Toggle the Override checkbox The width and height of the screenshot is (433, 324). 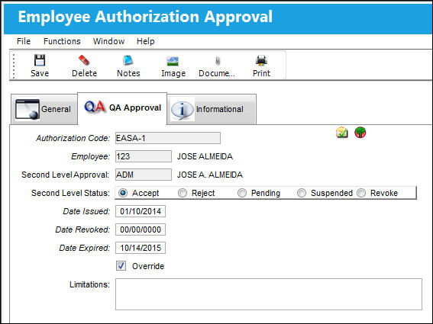click(121, 266)
